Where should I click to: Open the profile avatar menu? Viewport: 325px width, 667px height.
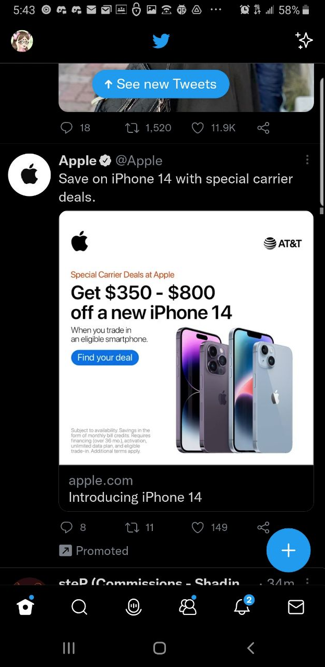22,41
